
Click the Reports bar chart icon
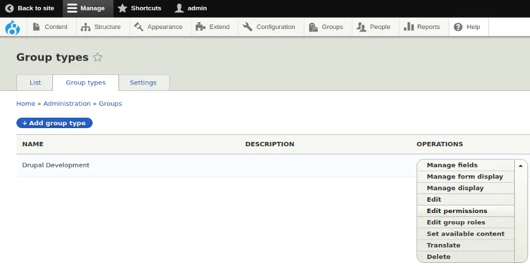pos(408,26)
